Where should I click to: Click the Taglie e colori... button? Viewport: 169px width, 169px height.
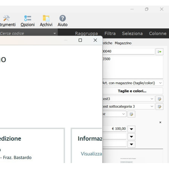tap(132, 91)
